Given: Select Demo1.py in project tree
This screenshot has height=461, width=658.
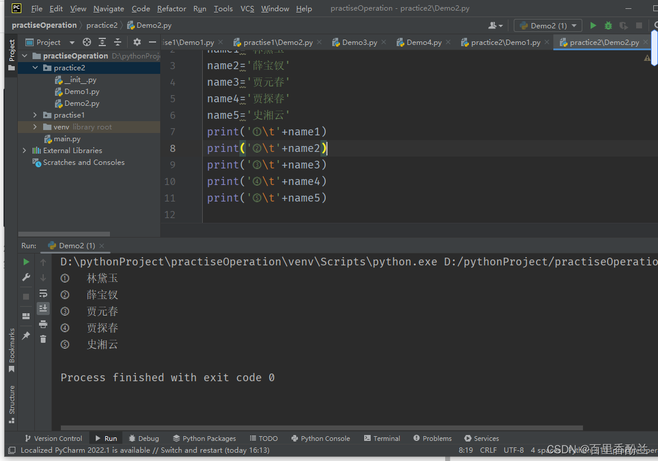Looking at the screenshot, I should [x=82, y=92].
